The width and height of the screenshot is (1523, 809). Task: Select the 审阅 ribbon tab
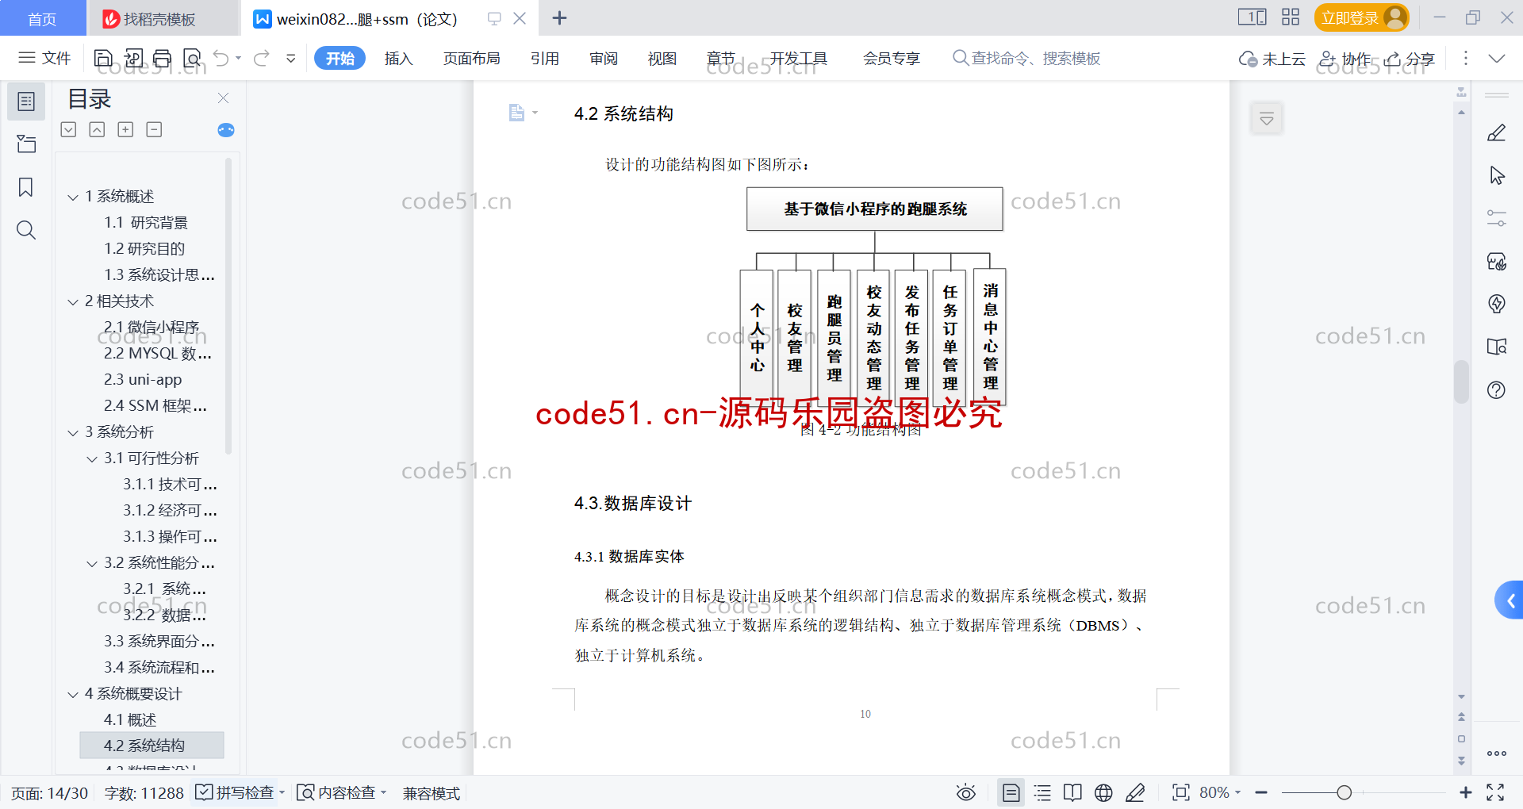pyautogui.click(x=604, y=58)
